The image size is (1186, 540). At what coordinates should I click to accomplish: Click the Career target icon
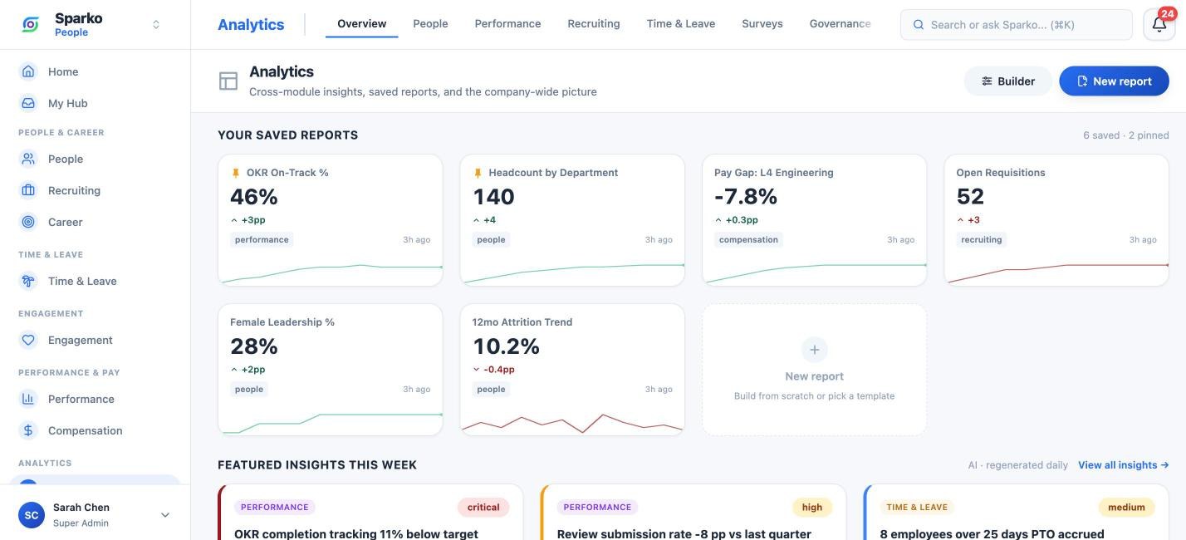pos(28,222)
